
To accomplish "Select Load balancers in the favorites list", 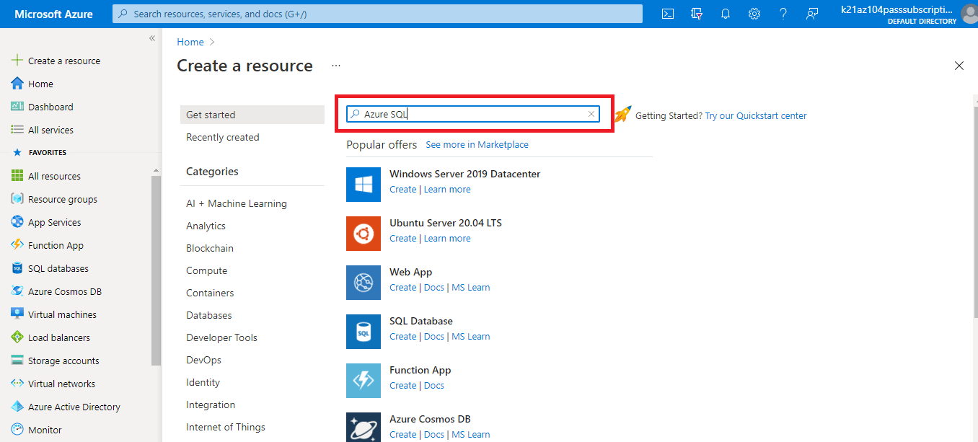I will (58, 337).
